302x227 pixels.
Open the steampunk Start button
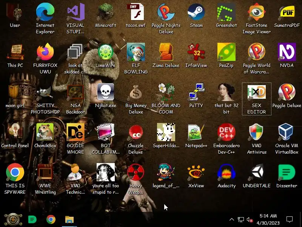click(13, 220)
